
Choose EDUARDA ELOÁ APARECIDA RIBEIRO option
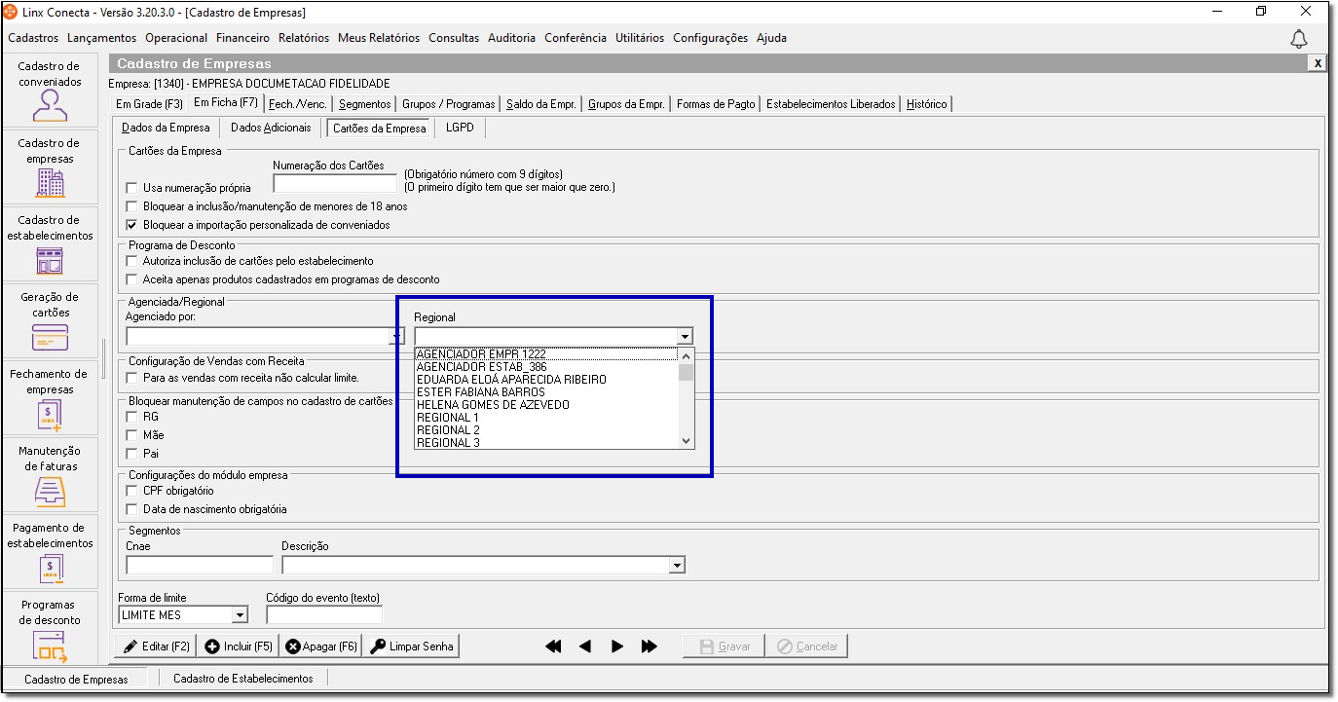click(546, 380)
